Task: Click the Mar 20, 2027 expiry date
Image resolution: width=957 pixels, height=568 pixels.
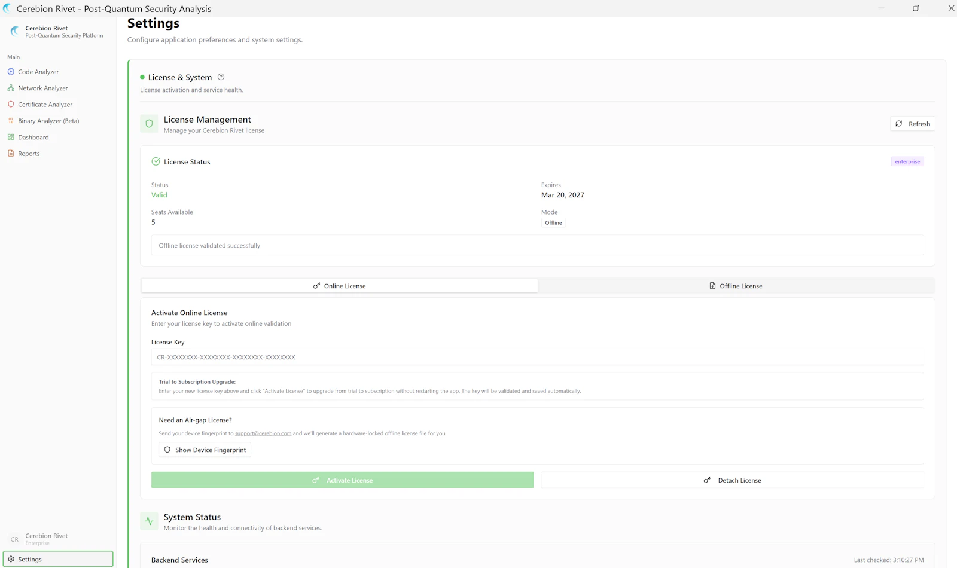Action: [563, 195]
